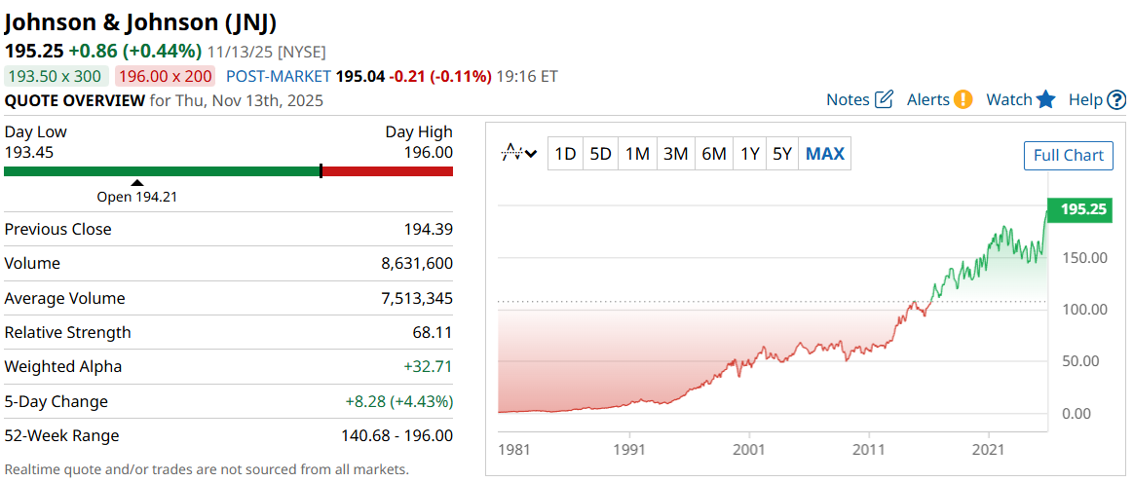Screen dimensions: 1133x482
Task: Click the Open marker on day range bar
Action: [x=137, y=182]
